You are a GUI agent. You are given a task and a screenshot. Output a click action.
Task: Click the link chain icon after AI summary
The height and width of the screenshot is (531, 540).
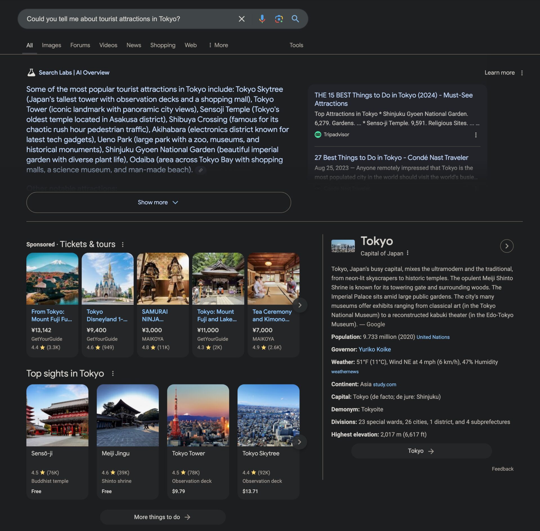point(201,170)
